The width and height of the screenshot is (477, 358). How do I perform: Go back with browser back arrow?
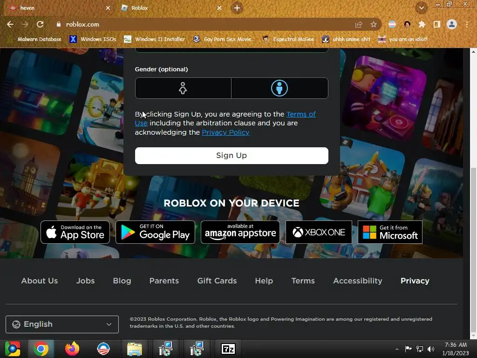[10, 24]
